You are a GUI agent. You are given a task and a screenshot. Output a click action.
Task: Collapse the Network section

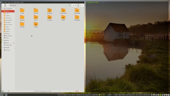click(x=2, y=47)
